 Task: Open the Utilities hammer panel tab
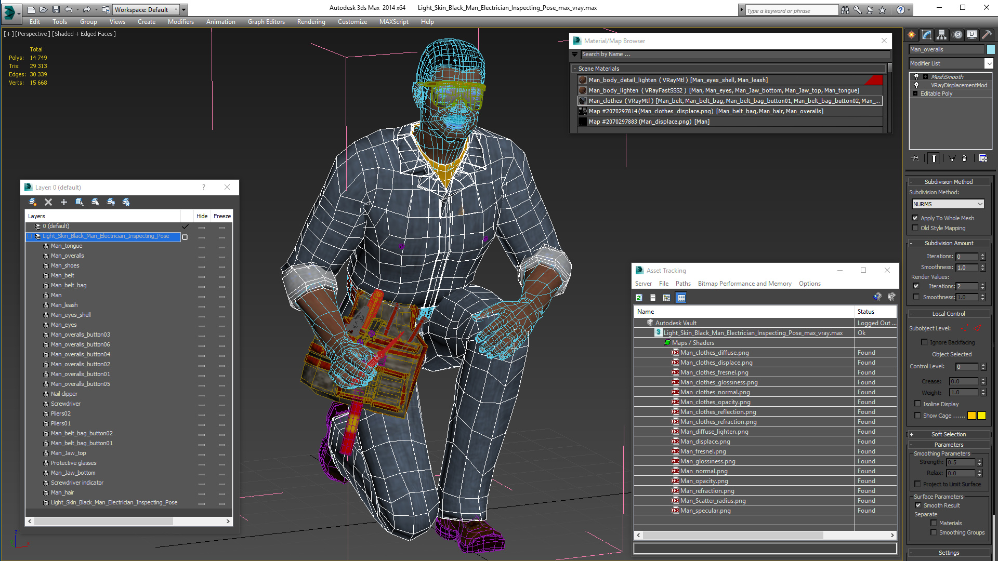click(x=986, y=35)
